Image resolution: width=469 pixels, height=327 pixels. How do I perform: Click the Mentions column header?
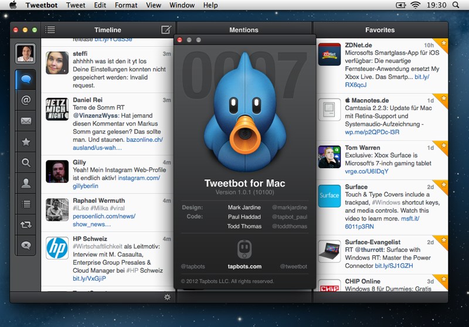tap(244, 29)
